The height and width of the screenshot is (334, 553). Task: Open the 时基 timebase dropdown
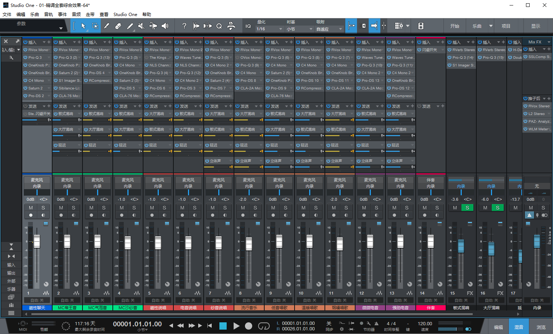point(299,28)
